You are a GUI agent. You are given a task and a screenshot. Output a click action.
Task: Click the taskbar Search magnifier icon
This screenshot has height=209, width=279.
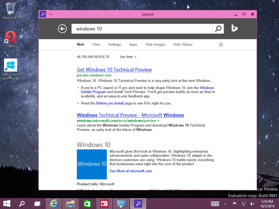[x=22, y=204]
